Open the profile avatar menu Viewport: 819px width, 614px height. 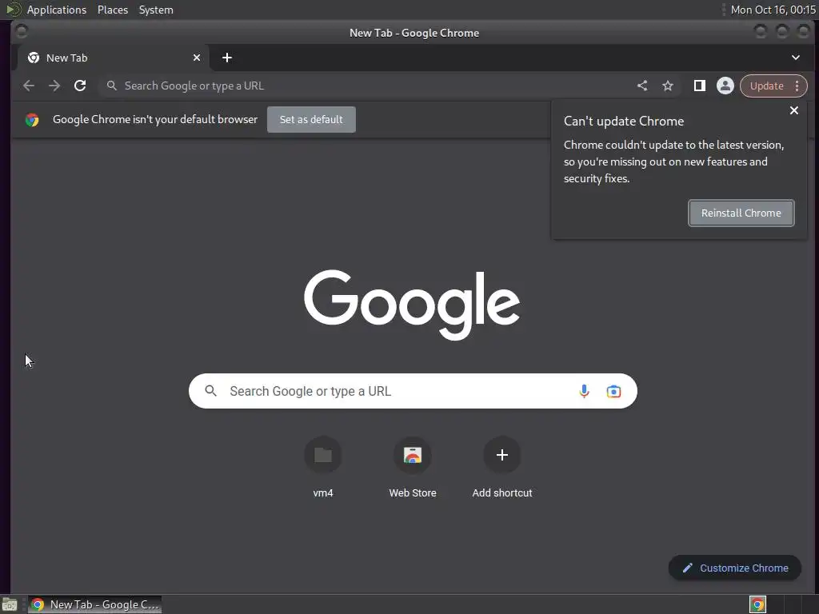[x=725, y=86]
